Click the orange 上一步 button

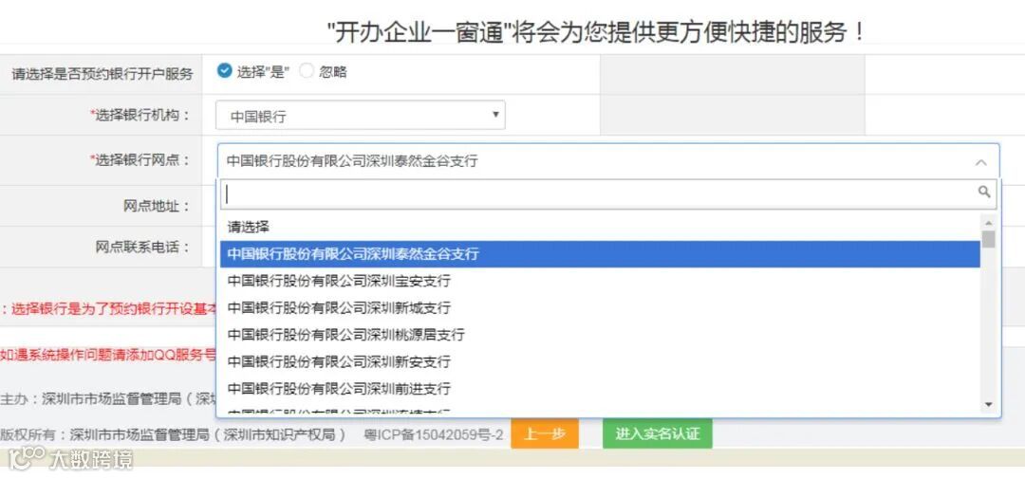click(x=545, y=433)
